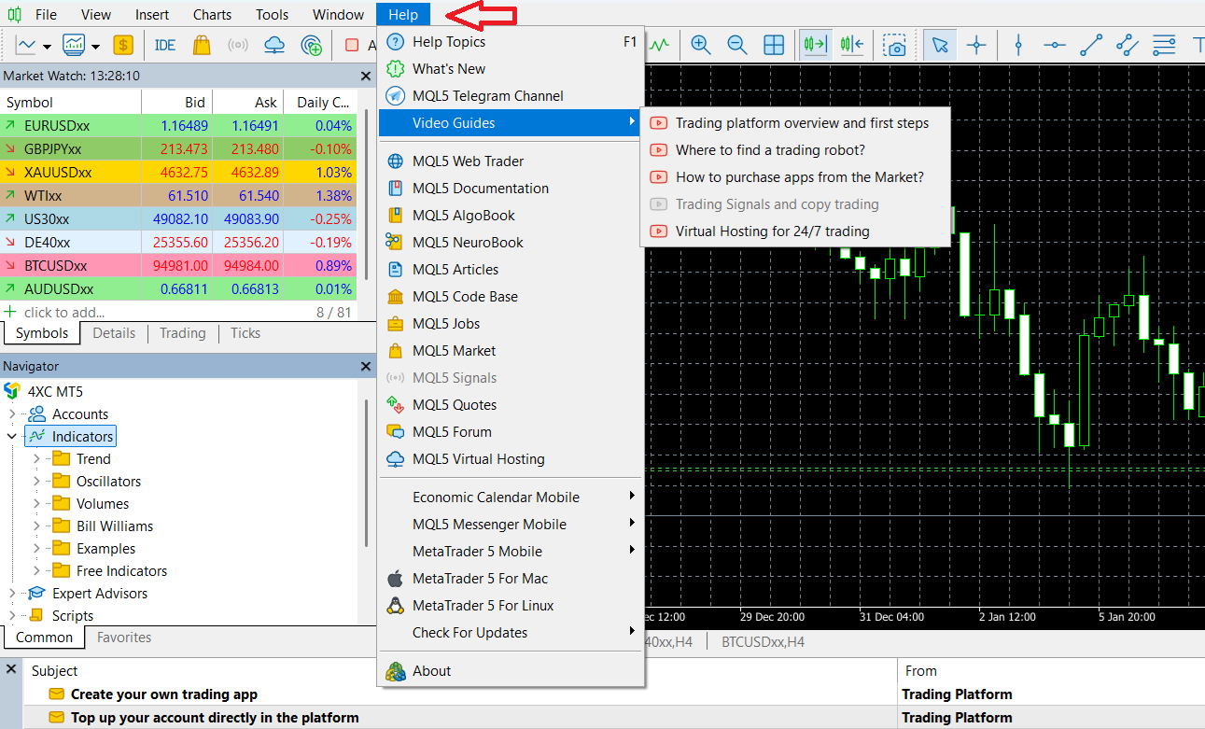Open the chart type dropdown arrow

[x=47, y=46]
